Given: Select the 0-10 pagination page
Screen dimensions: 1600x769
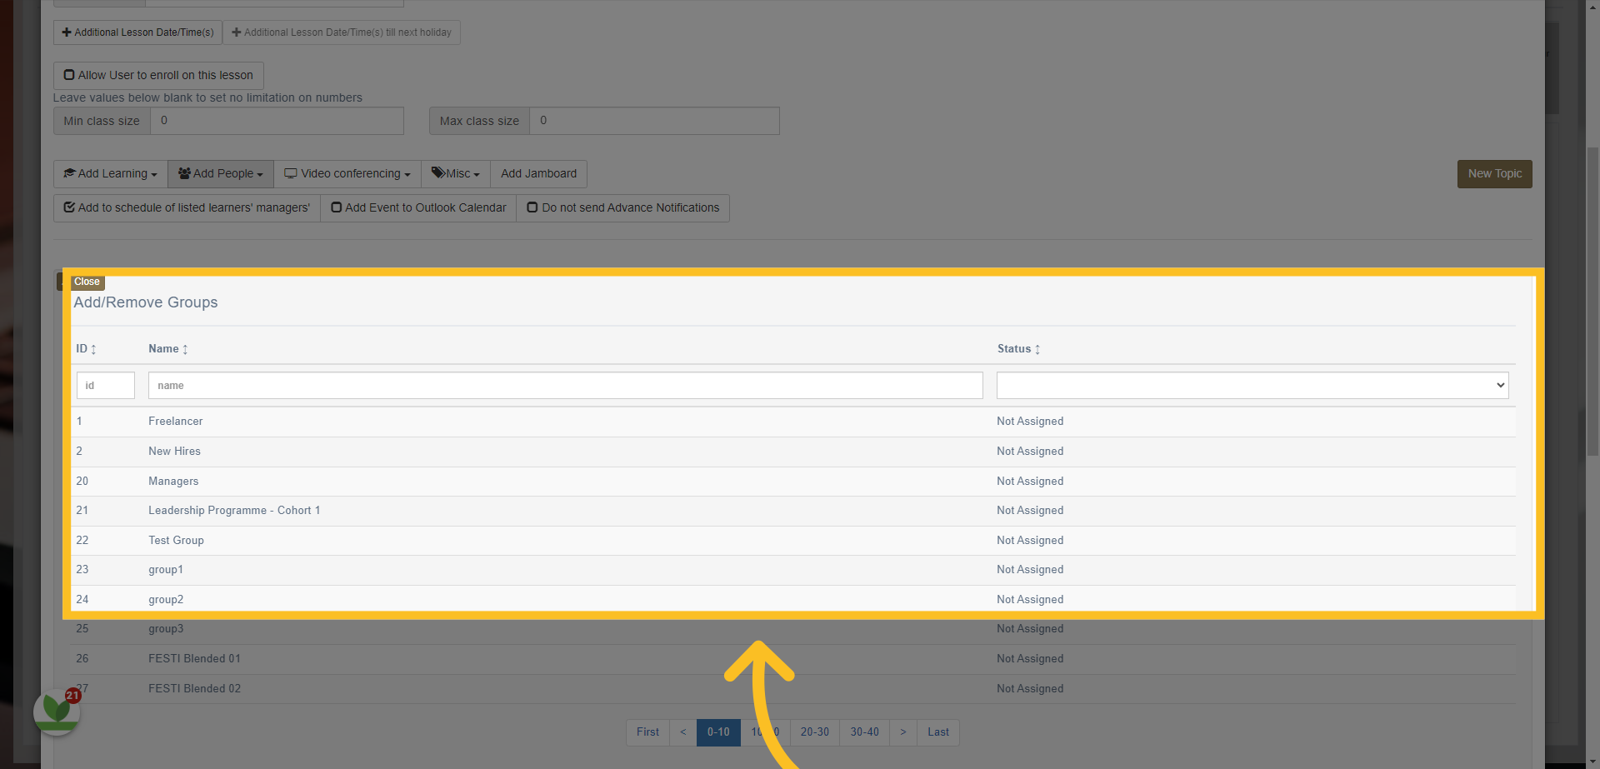Looking at the screenshot, I should coord(718,732).
